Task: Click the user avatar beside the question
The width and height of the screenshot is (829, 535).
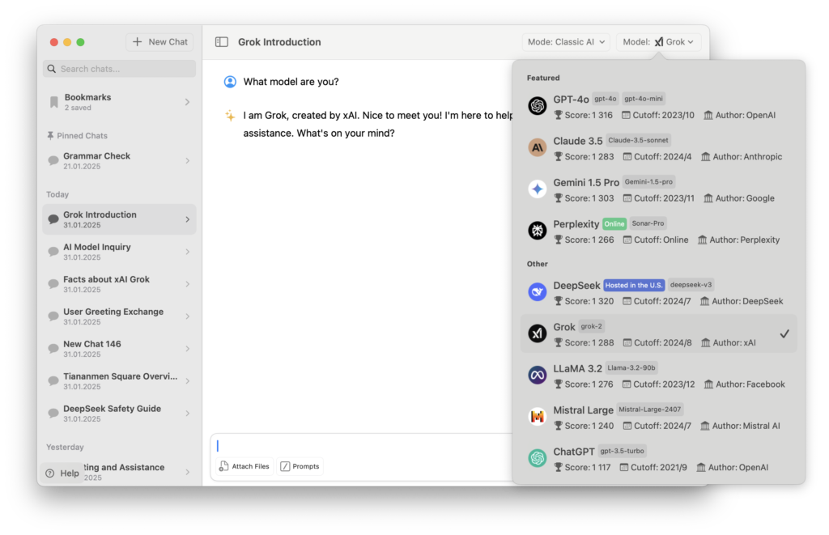Action: (x=230, y=82)
